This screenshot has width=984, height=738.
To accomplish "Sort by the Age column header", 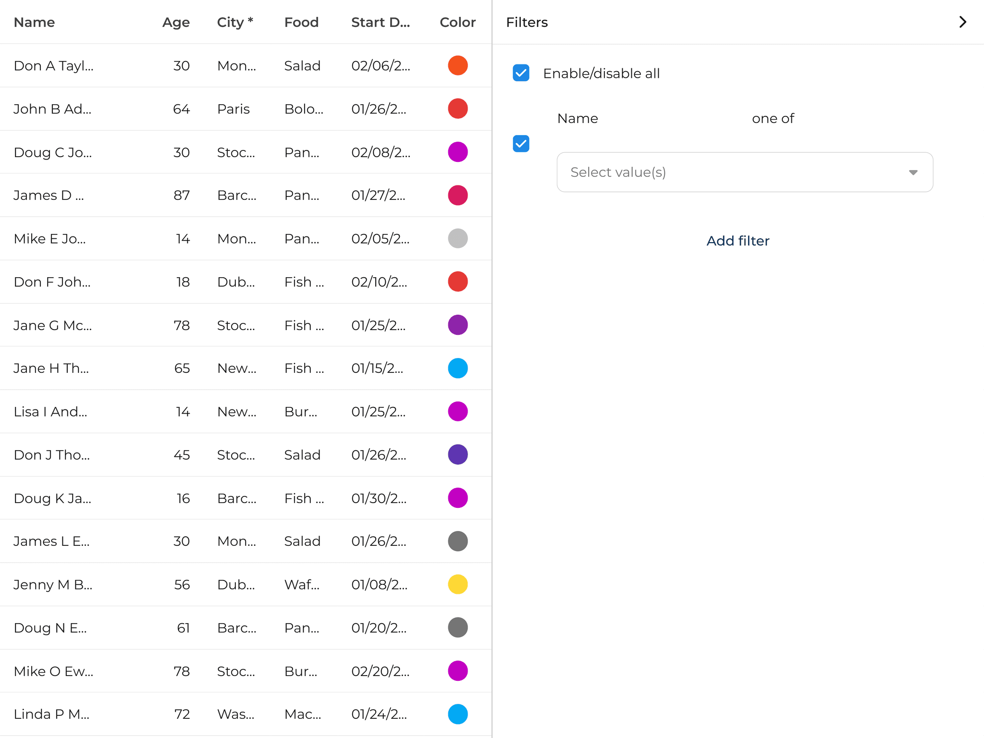I will tap(176, 22).
